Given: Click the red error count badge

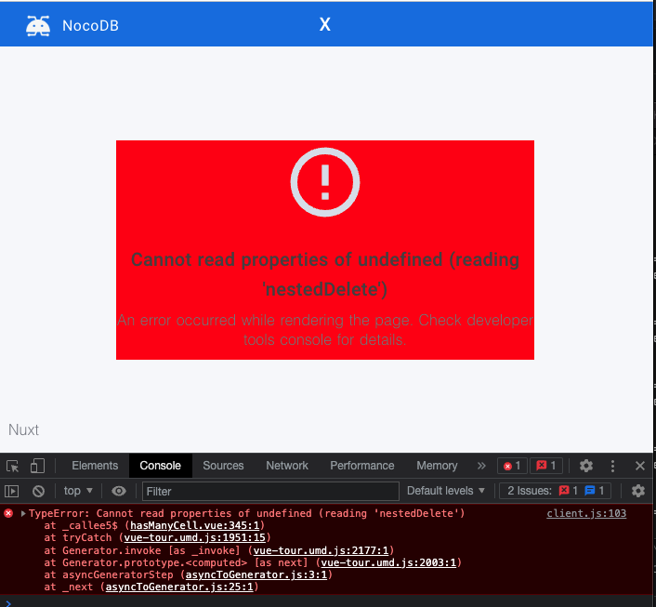Looking at the screenshot, I should (x=512, y=466).
